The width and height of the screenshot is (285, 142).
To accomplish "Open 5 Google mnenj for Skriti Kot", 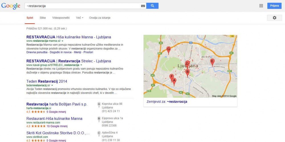I will pos(56,141).
